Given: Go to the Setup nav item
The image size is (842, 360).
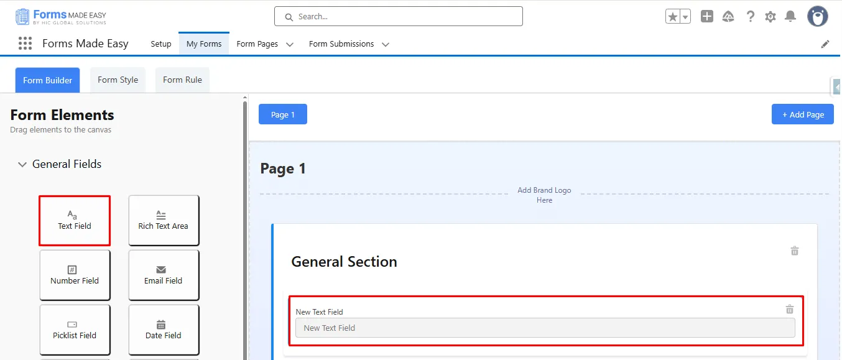Looking at the screenshot, I should point(161,44).
